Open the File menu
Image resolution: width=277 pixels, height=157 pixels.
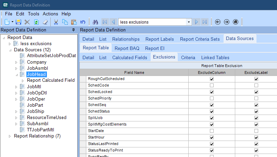[9, 14]
